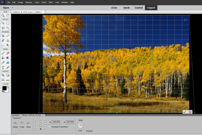Open the Enhance menu
Image resolution: width=202 pixels, height=135 pixels.
coord(29,2)
